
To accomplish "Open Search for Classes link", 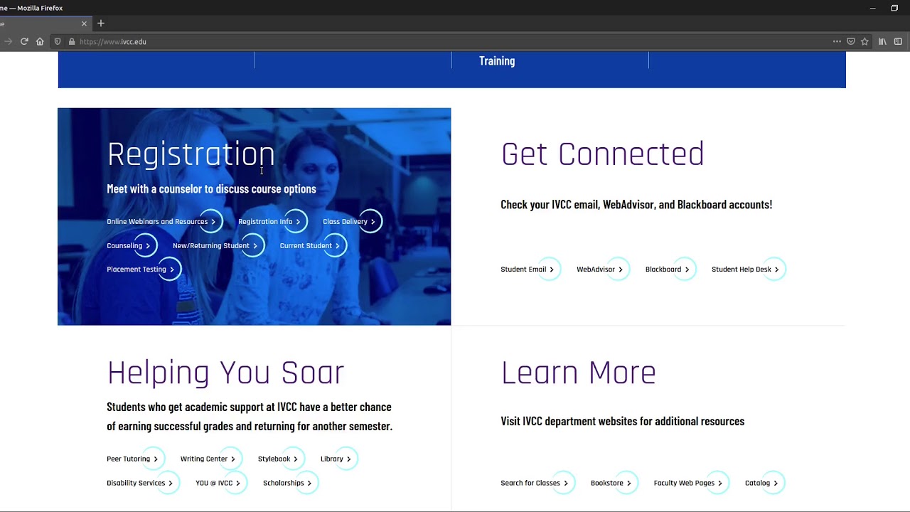I will 537,483.
